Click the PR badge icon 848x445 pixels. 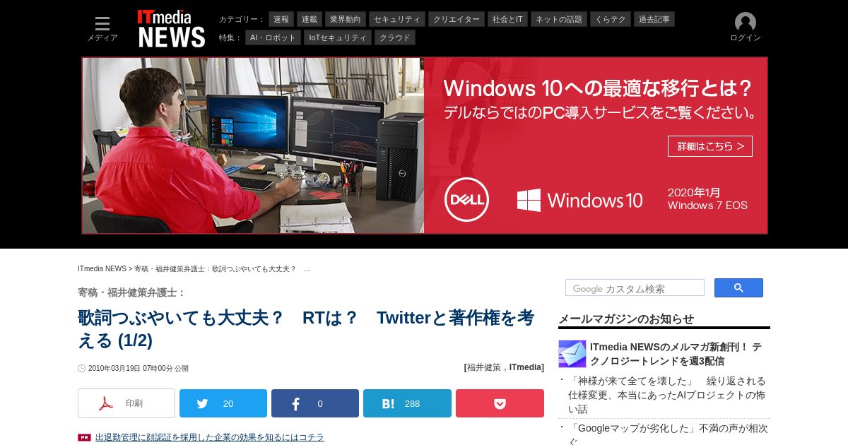pyautogui.click(x=84, y=437)
